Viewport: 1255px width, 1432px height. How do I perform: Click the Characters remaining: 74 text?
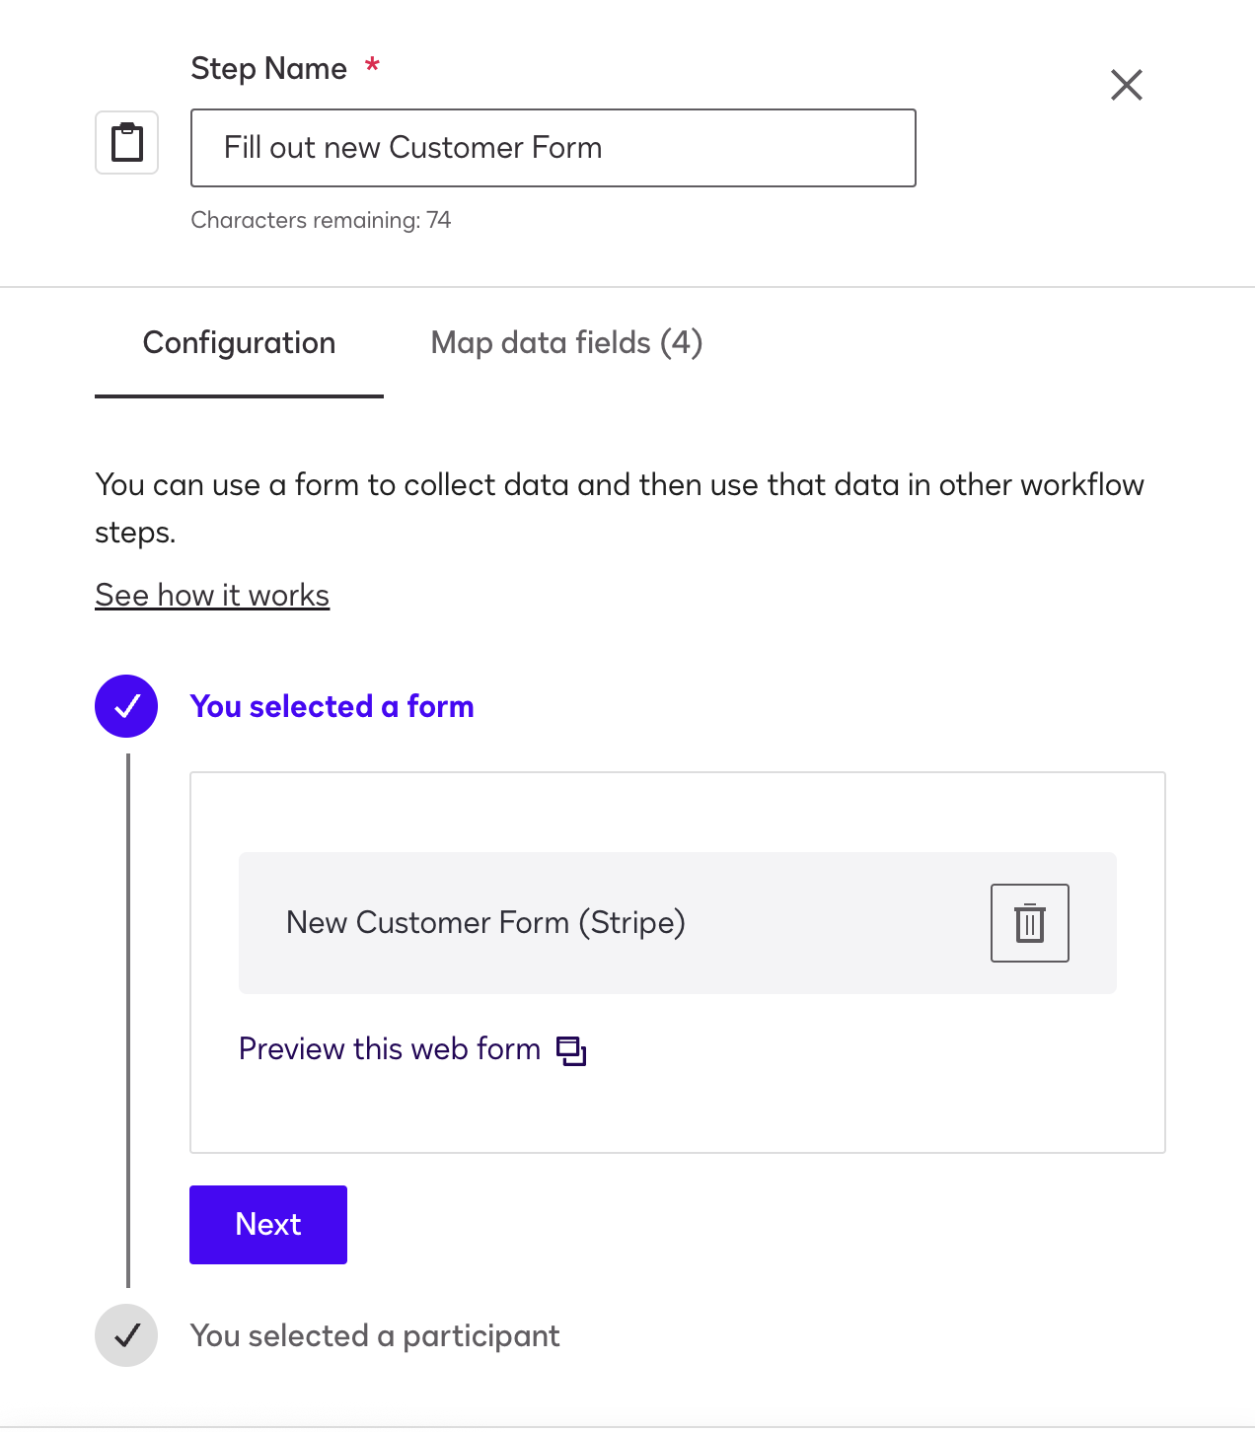point(321,220)
